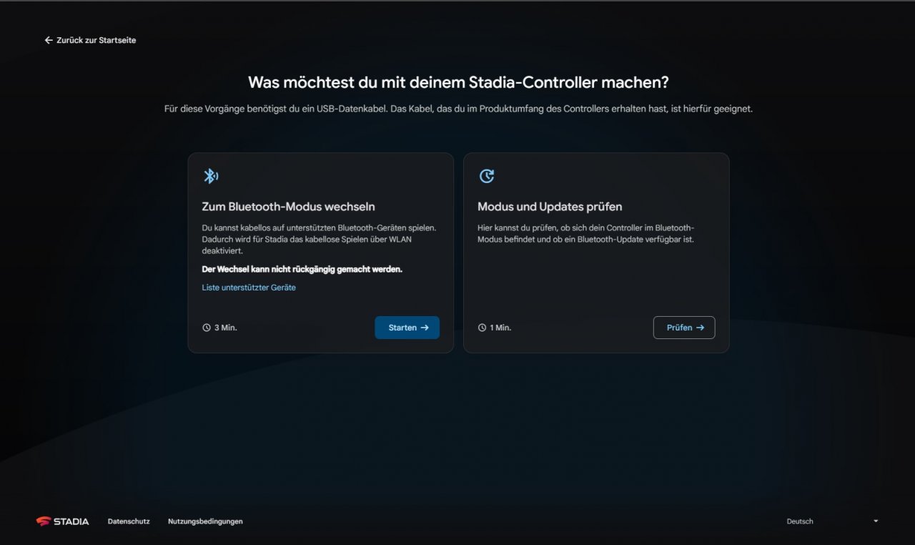This screenshot has width=915, height=545.
Task: Click 'Zum Bluetooth-Modus wechseln' heading
Action: point(289,207)
